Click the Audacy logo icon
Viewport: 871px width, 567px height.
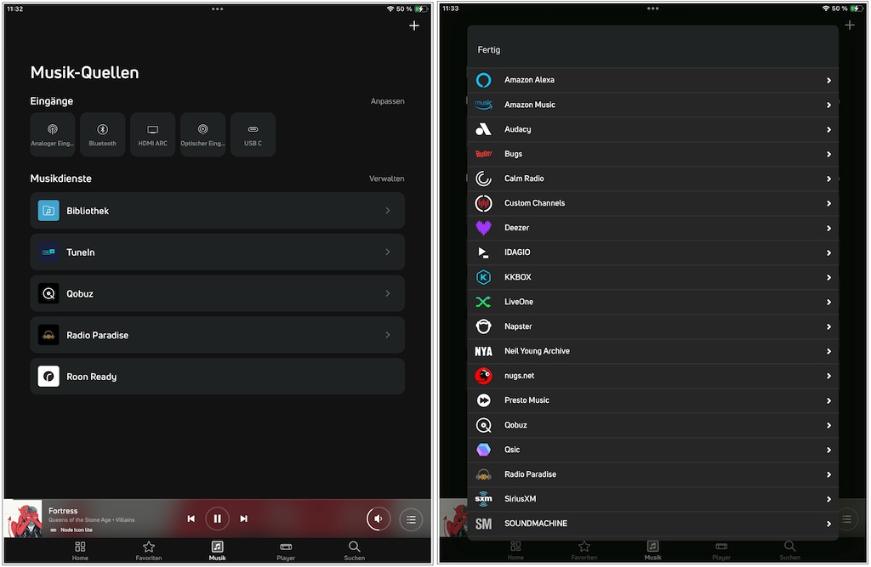coord(483,129)
